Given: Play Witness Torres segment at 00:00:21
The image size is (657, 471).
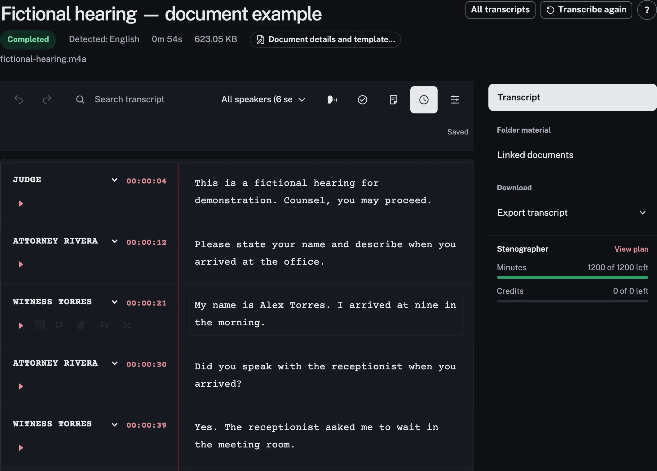Looking at the screenshot, I should point(21,326).
